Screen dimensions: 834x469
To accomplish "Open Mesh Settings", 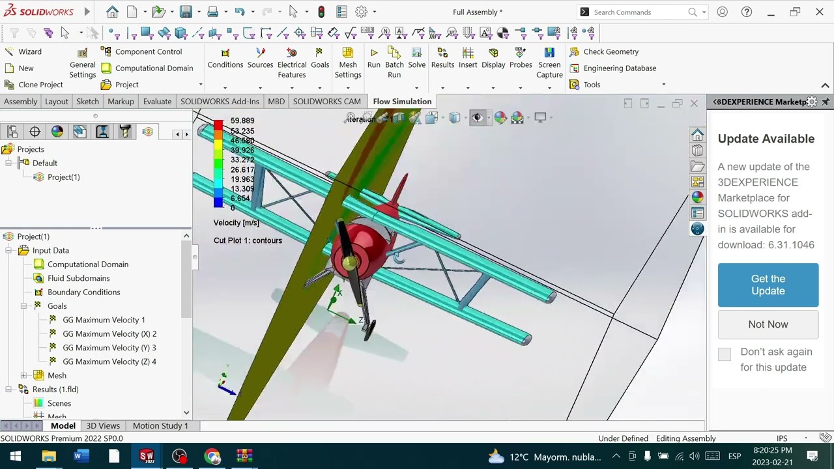I will 348,63.
